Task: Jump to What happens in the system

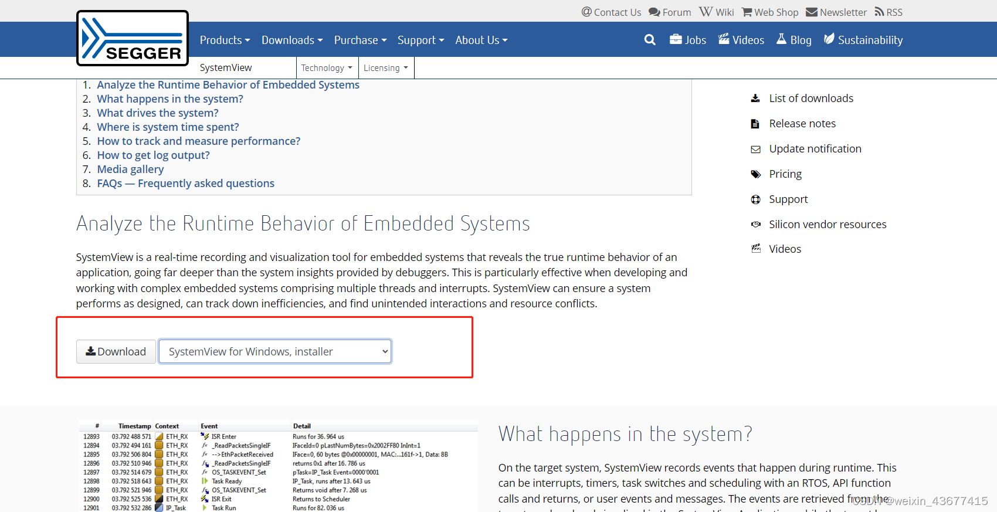Action: click(x=170, y=99)
